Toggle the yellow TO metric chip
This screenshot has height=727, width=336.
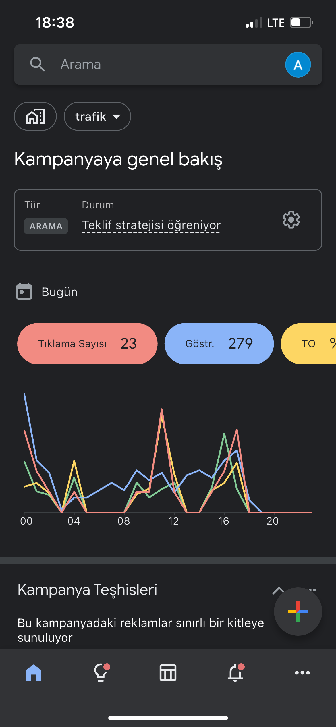pos(308,344)
